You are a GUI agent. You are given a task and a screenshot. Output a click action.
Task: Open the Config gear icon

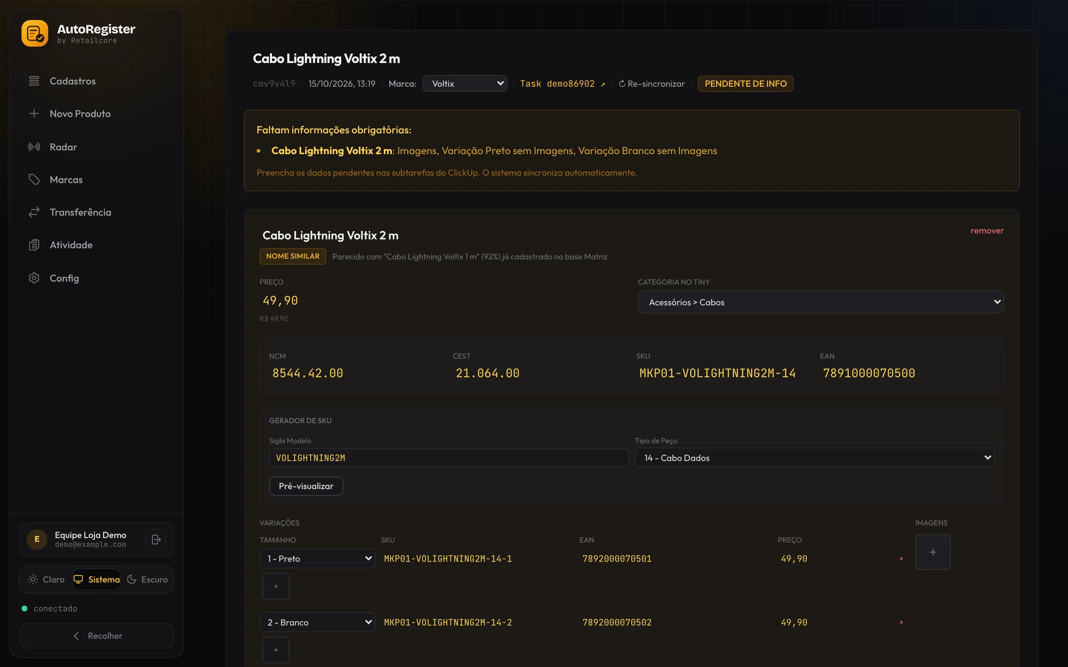pyautogui.click(x=34, y=278)
